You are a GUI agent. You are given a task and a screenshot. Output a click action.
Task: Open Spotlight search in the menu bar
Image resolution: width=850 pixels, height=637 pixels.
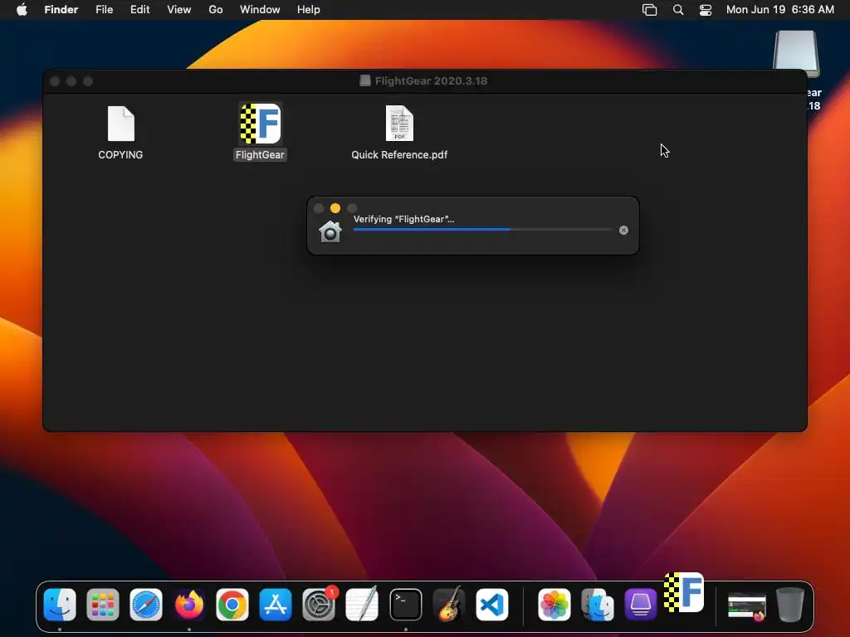pos(678,10)
